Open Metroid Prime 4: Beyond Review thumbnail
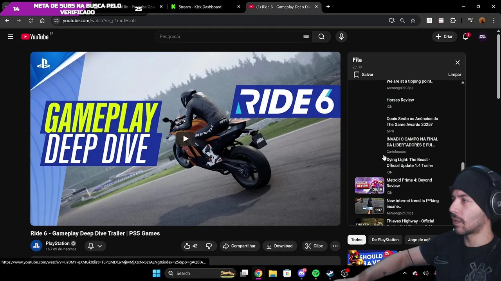Viewport: 501px width, 281px height. point(369,185)
